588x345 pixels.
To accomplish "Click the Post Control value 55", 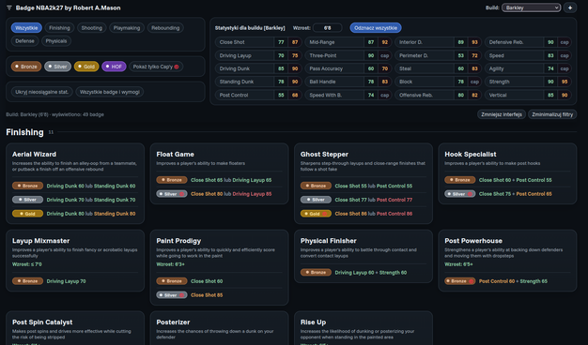I will [x=281, y=95].
